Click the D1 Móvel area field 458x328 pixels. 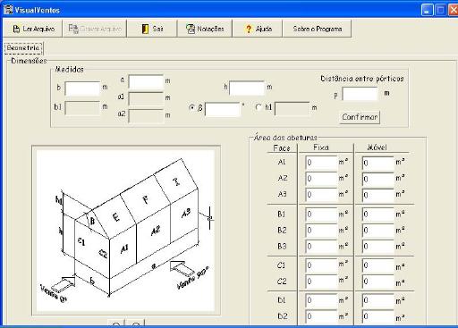coord(378,300)
